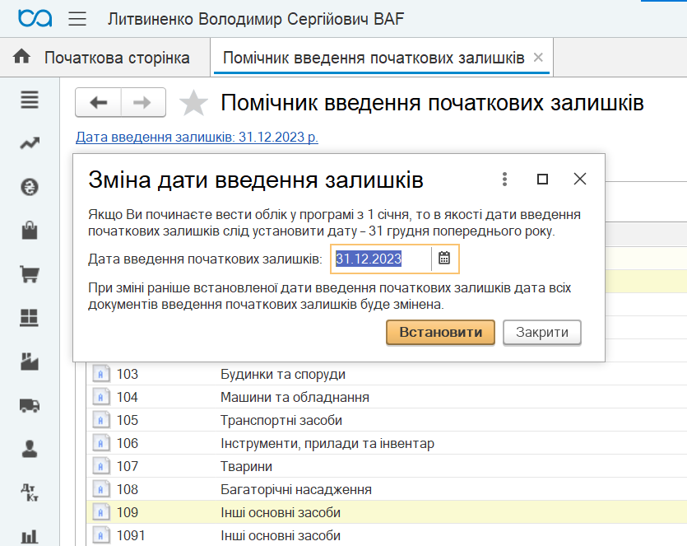The image size is (687, 546).
Task: Select row 106 Інструменти, прилади та інвентар
Action: (387, 443)
